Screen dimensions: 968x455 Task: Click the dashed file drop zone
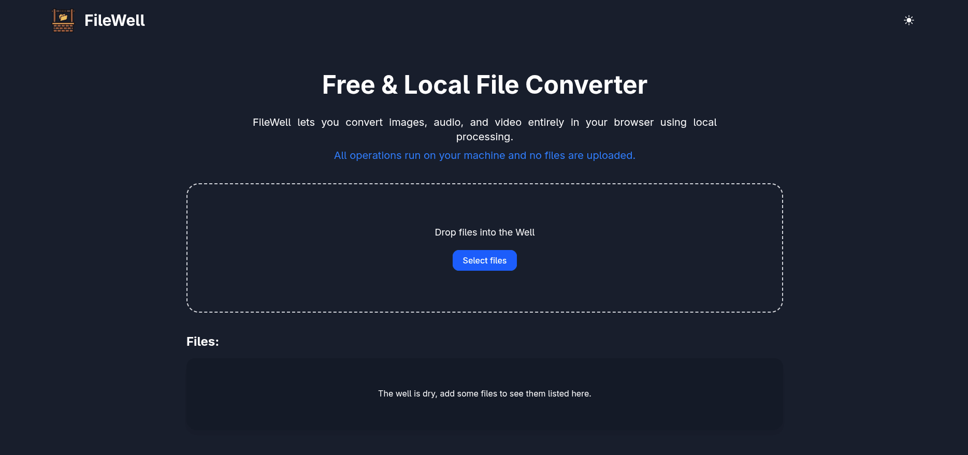(x=485, y=248)
